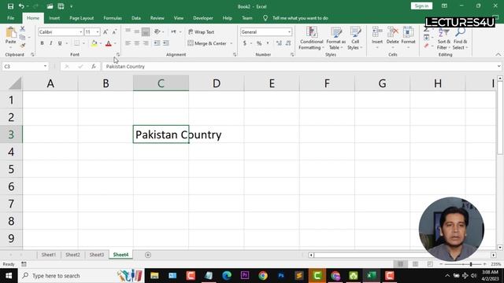504x283 pixels.
Task: Toggle Middle Align vertical alignment
Action: (x=136, y=31)
